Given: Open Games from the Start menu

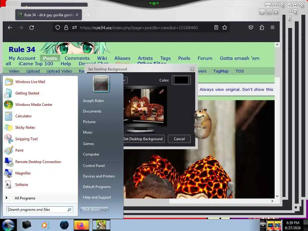Looking at the screenshot, I should tap(88, 143).
